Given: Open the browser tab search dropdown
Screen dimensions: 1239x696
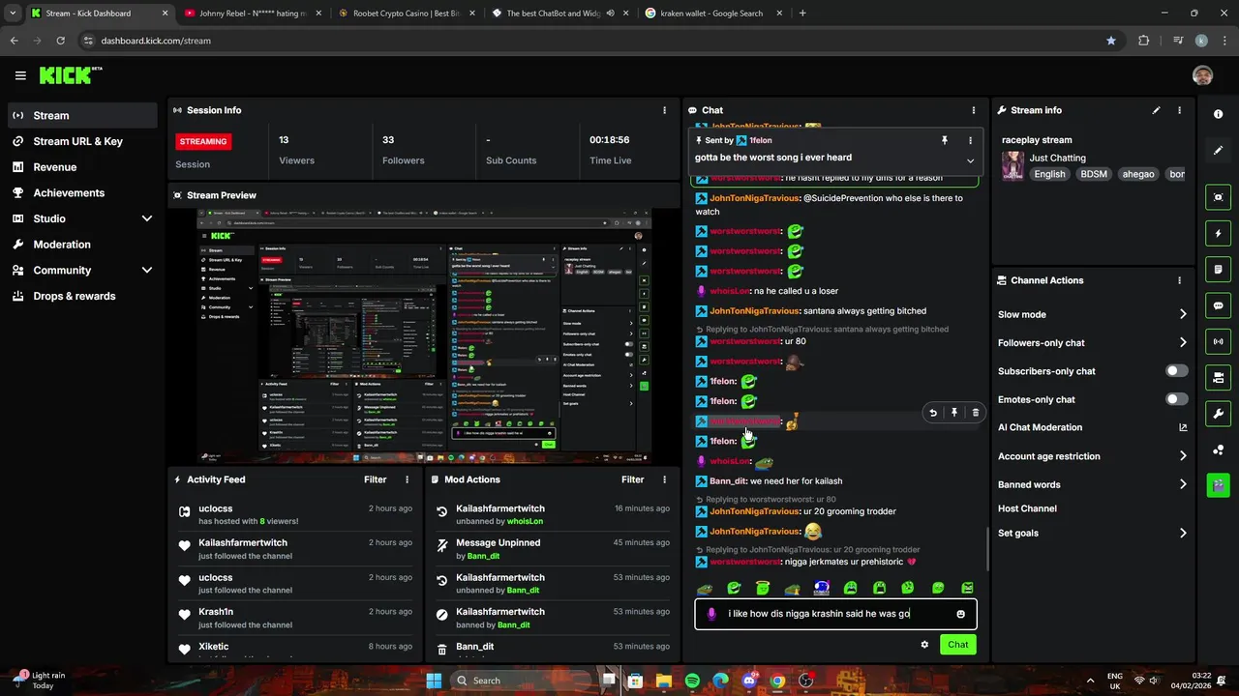Looking at the screenshot, I should coord(13,14).
